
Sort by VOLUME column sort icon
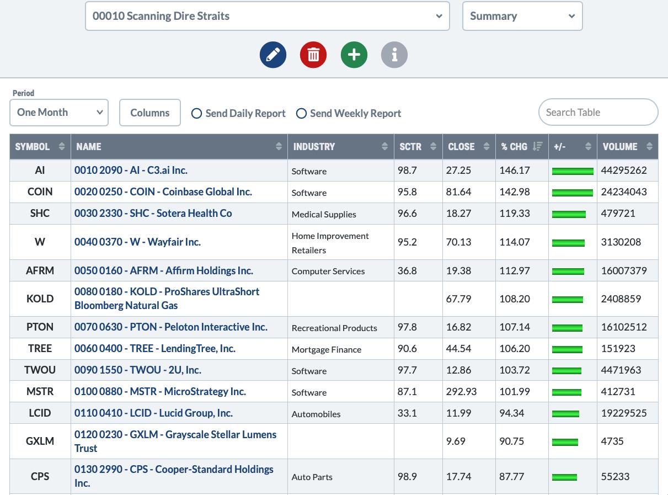point(649,147)
